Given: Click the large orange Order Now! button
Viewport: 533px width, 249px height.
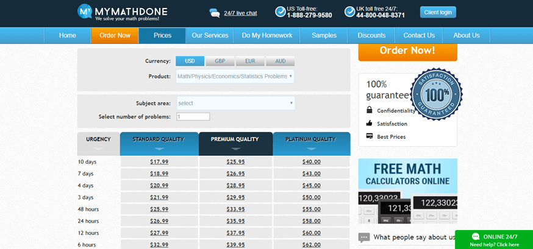Looking at the screenshot, I should tap(407, 52).
